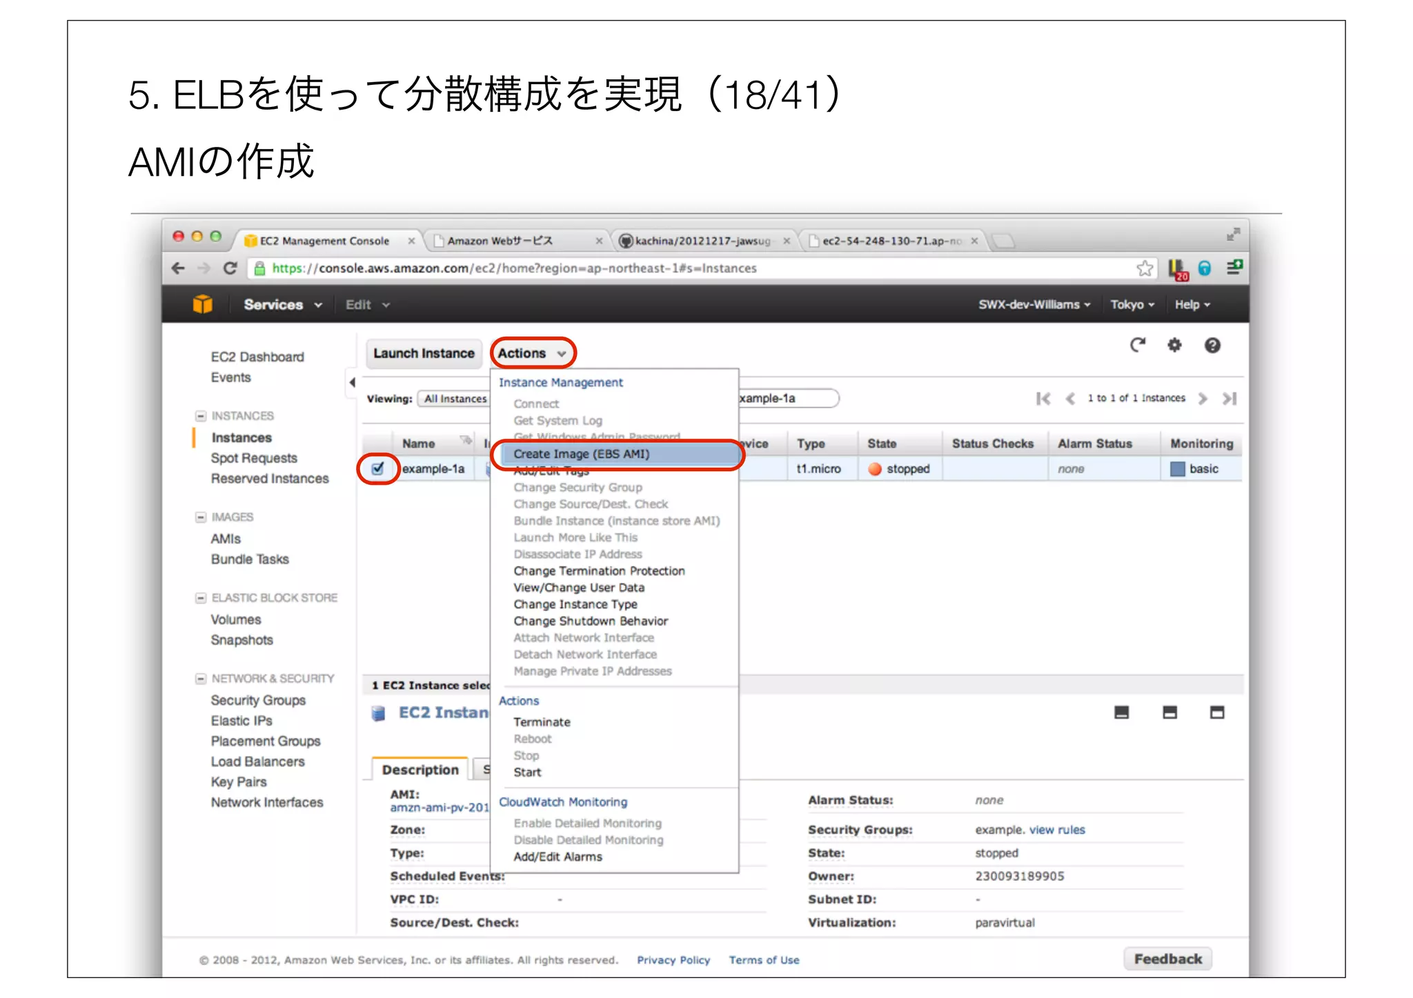Click the AWS orange cube logo
Viewport: 1413px width, 998px height.
pos(203,304)
